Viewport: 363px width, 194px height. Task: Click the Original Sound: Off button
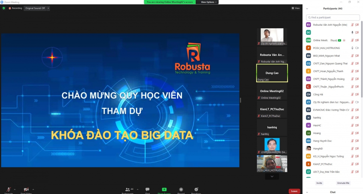35,8
